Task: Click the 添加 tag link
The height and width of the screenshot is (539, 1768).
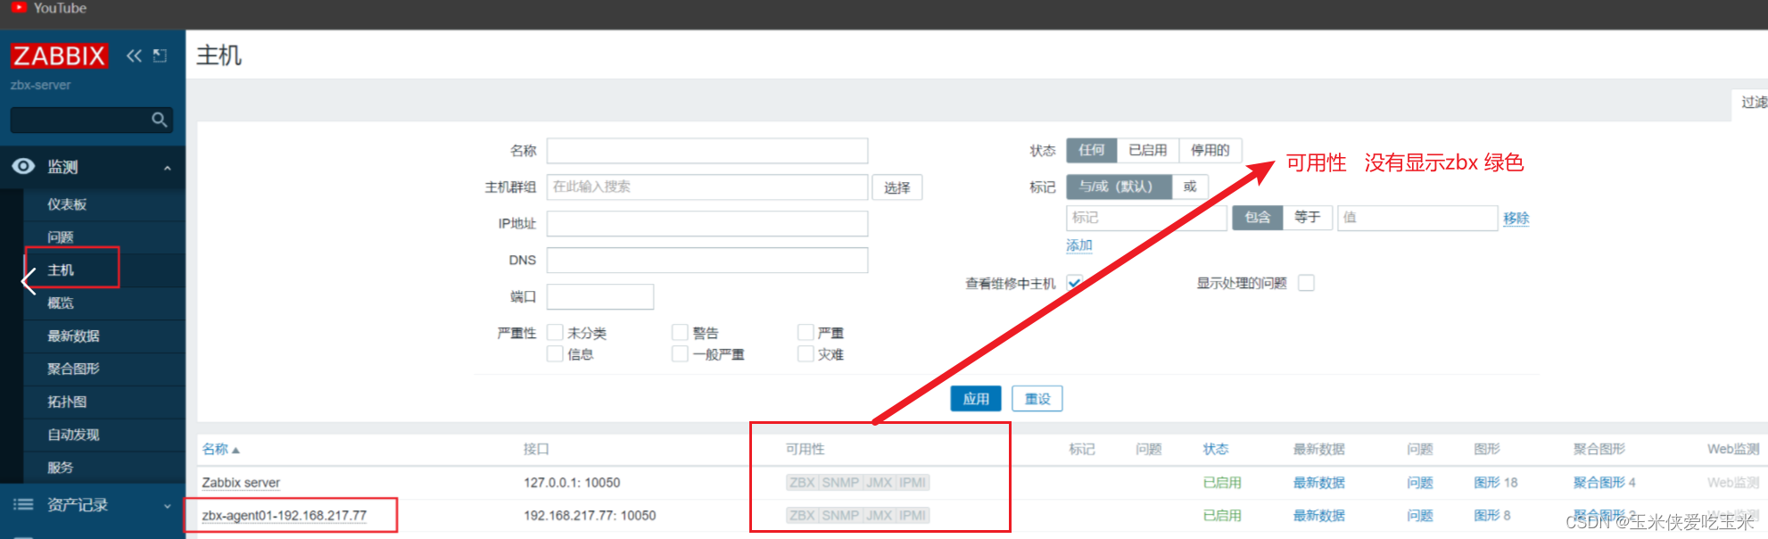Action: 1079,245
